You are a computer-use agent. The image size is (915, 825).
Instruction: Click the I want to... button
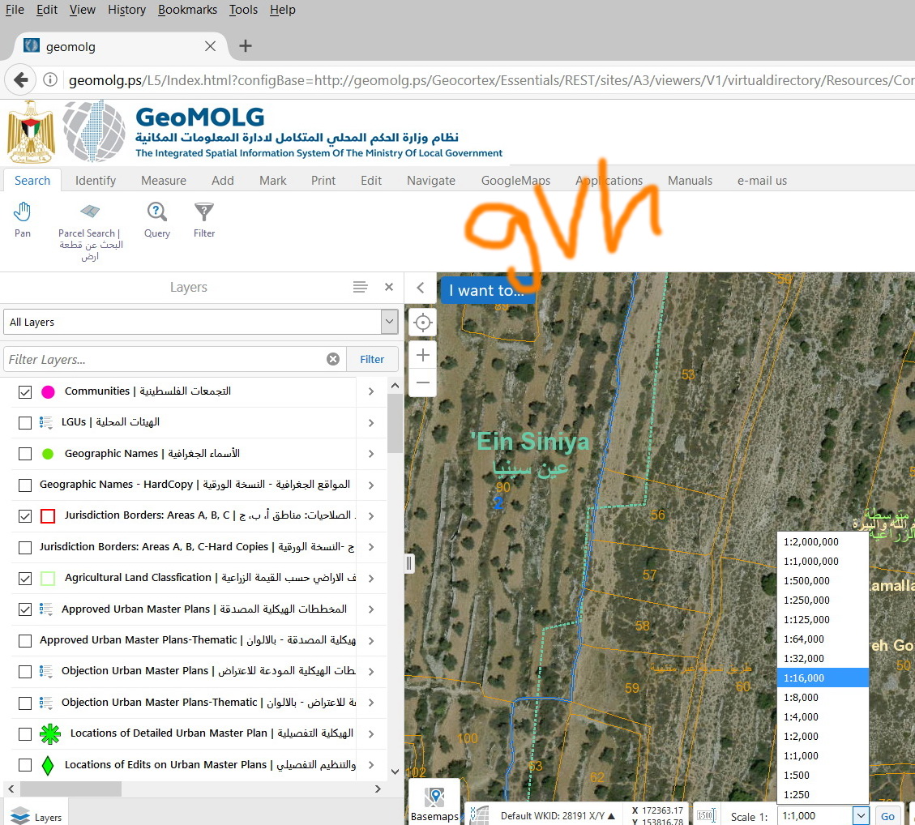(486, 290)
